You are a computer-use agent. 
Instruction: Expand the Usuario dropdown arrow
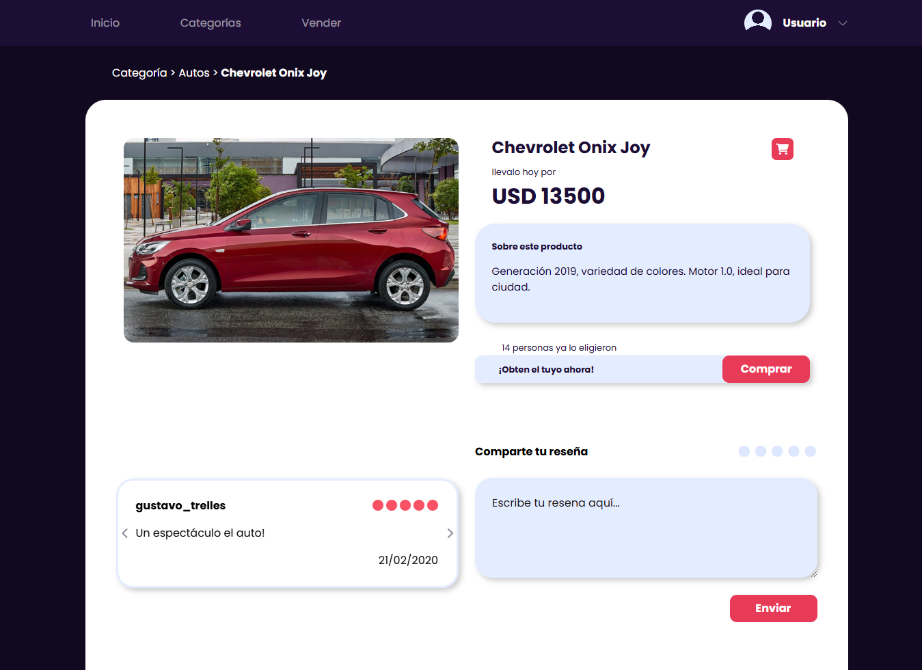[843, 23]
